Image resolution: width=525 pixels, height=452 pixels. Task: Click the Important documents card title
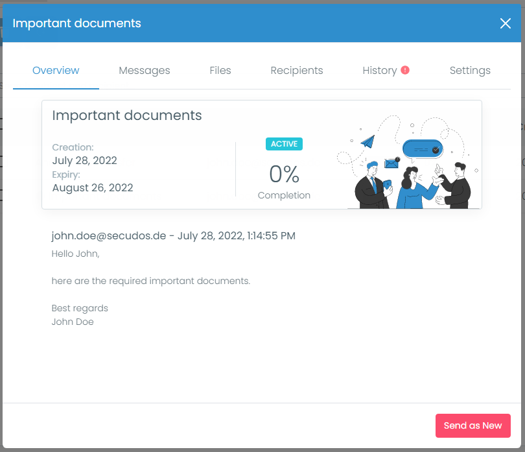(126, 115)
